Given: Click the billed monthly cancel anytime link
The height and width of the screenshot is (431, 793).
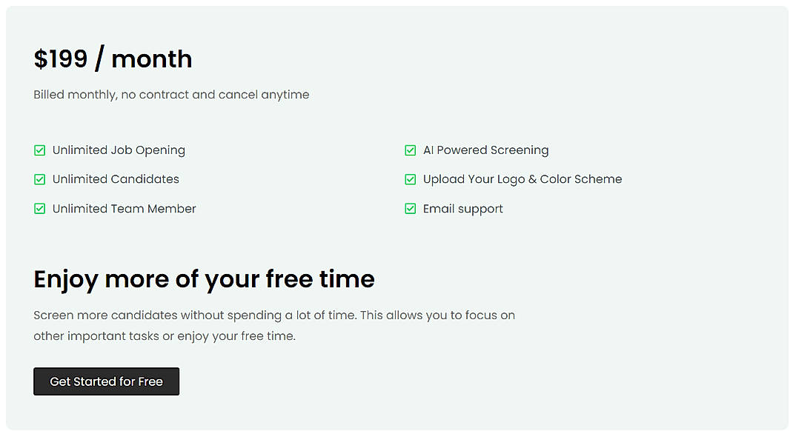Looking at the screenshot, I should point(171,95).
